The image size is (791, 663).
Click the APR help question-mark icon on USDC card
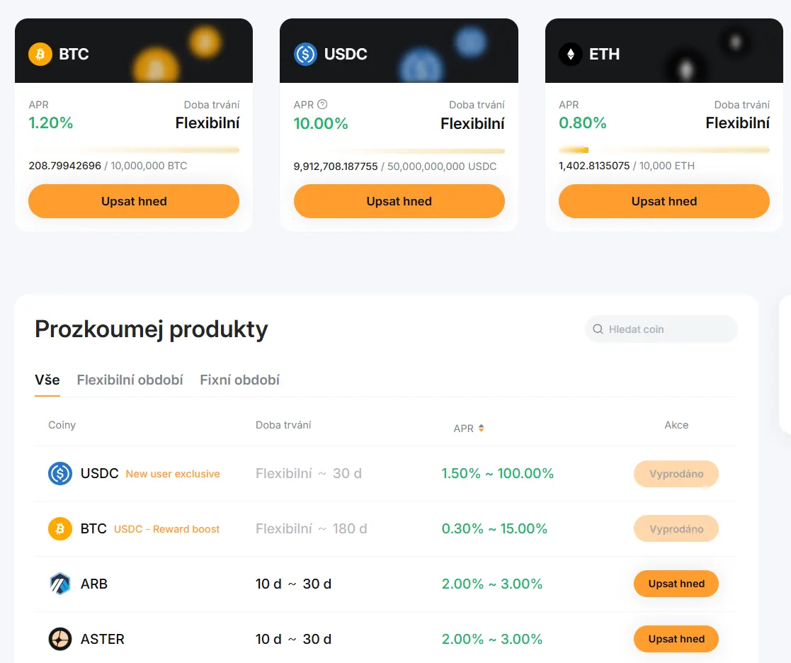tap(322, 104)
